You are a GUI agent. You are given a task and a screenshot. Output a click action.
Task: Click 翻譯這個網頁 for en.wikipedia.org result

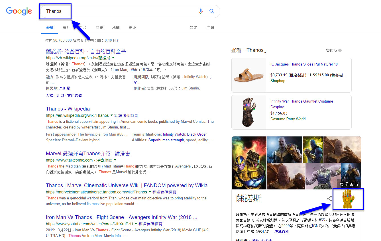click(126, 116)
